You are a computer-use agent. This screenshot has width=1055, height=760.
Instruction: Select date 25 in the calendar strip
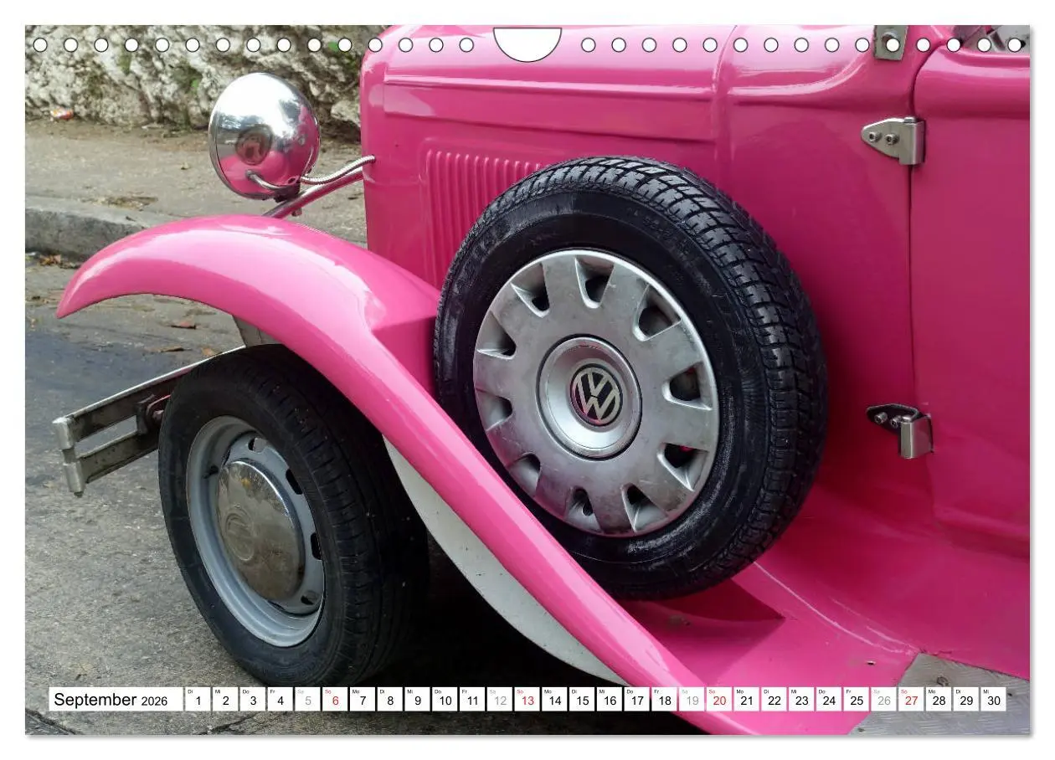pos(856,700)
